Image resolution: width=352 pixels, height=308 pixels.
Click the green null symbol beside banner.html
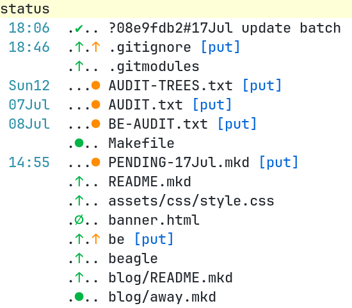click(x=79, y=220)
